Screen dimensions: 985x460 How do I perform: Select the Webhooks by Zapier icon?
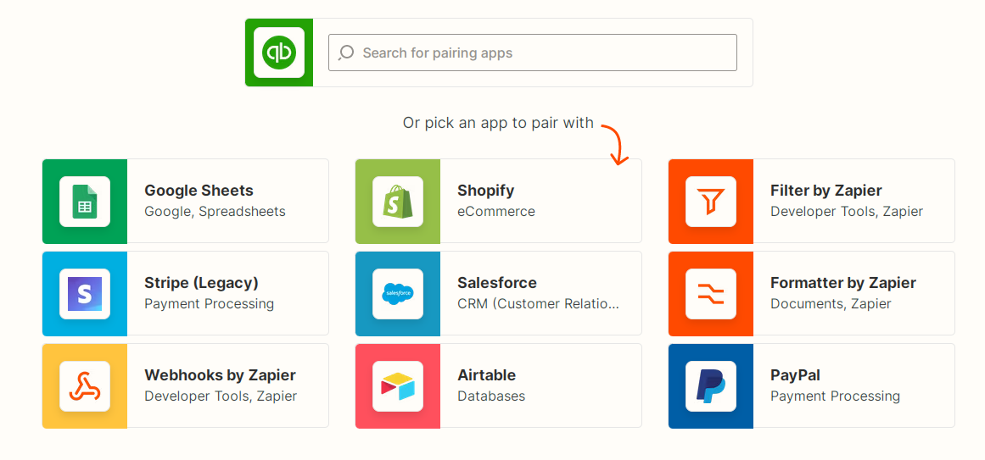(85, 386)
